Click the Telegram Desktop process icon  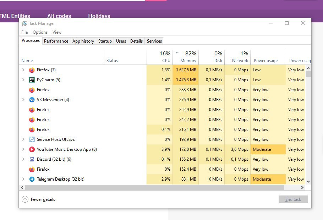(32, 179)
